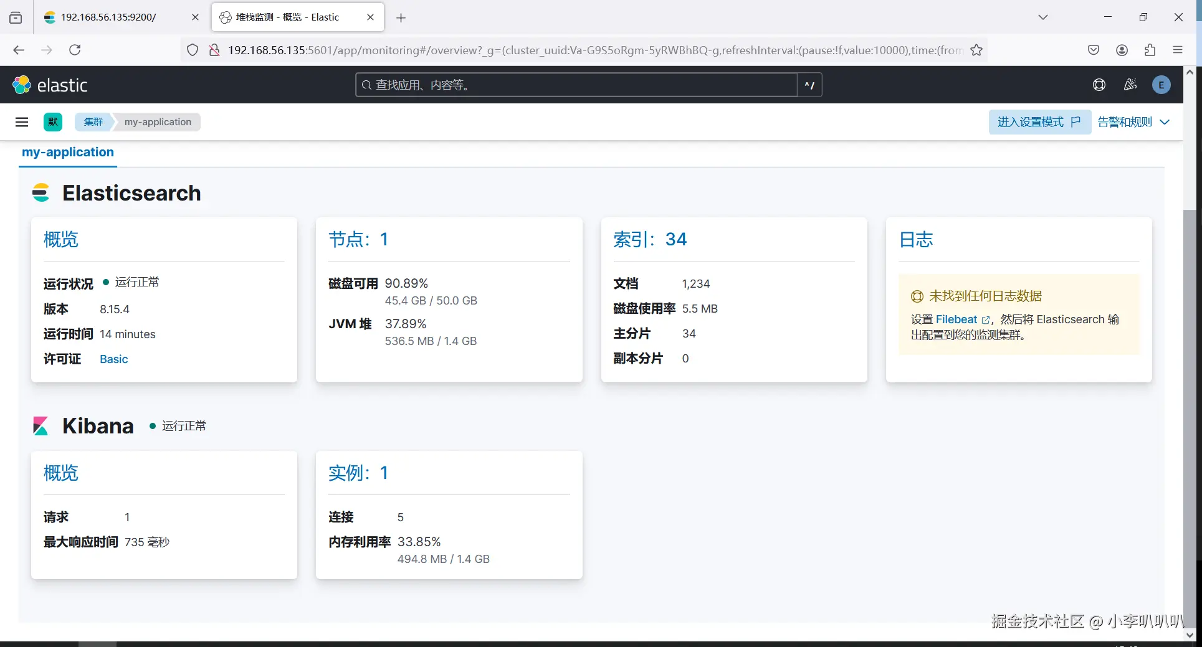Click the 进入设置模式 button
Viewport: 1202px width, 647px height.
pos(1039,122)
